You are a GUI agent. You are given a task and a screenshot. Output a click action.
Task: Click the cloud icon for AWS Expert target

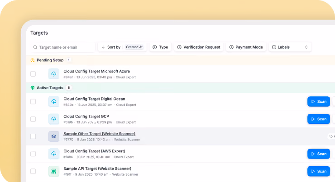[x=54, y=154]
